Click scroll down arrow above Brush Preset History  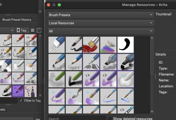pyautogui.click(x=40, y=12)
